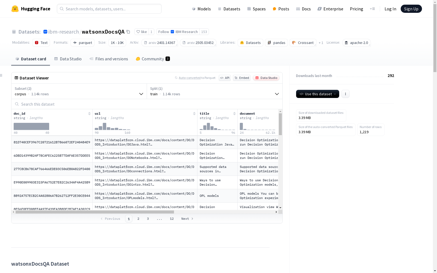This screenshot has height=273, width=437.
Task: Click the Datasets: breadcrumb link
Action: 29,32
